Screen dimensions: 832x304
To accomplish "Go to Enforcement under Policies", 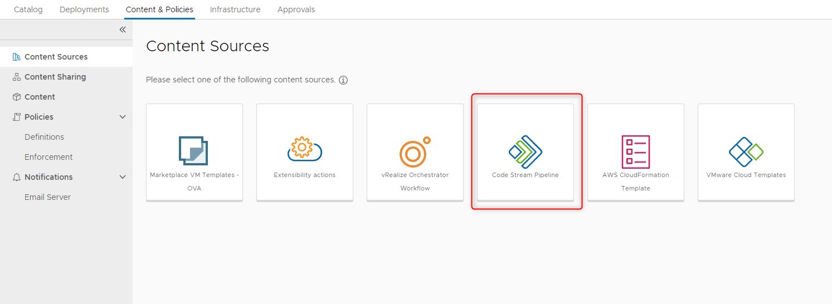I will (48, 157).
